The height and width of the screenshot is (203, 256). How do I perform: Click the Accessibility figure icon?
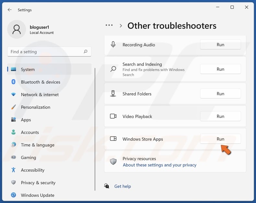pyautogui.click(x=14, y=170)
